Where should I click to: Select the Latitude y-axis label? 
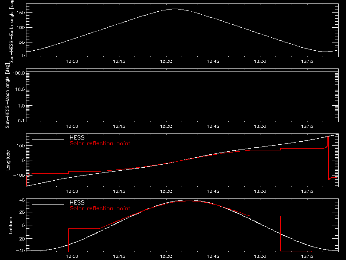tap(10, 225)
